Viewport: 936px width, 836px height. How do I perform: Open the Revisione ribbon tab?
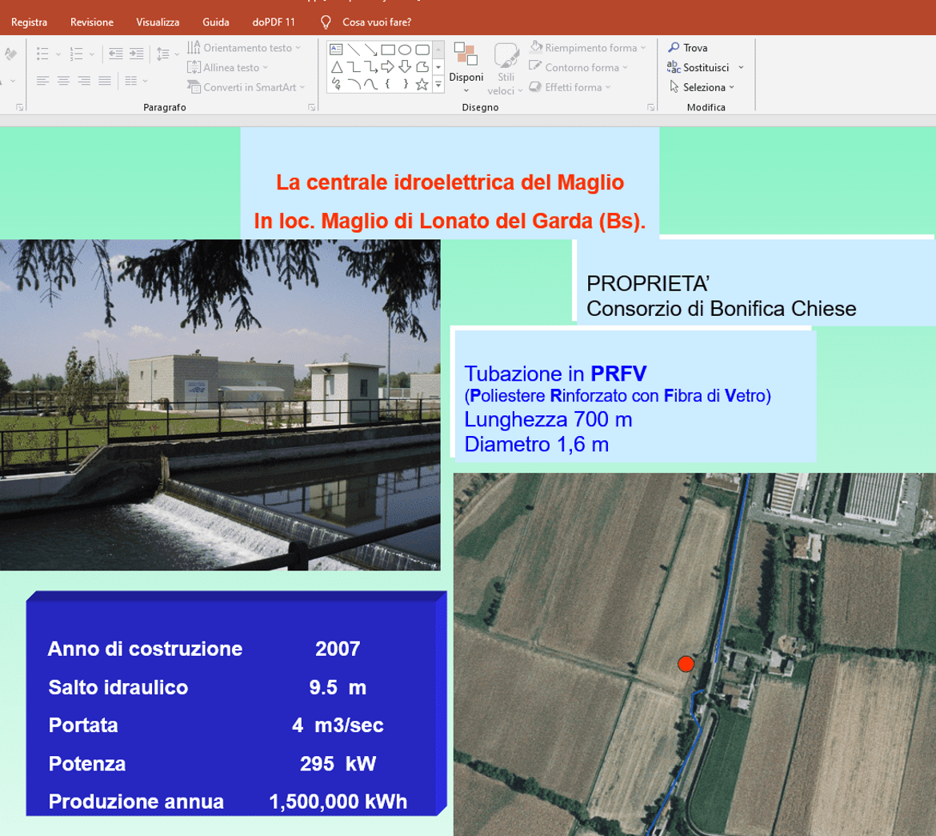click(92, 22)
